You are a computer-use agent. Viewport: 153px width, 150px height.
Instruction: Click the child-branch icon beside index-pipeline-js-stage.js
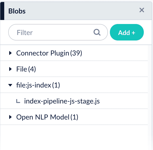(x=18, y=101)
